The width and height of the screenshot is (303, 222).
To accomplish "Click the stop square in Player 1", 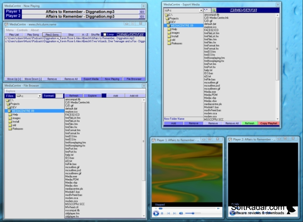I will coord(162,213).
